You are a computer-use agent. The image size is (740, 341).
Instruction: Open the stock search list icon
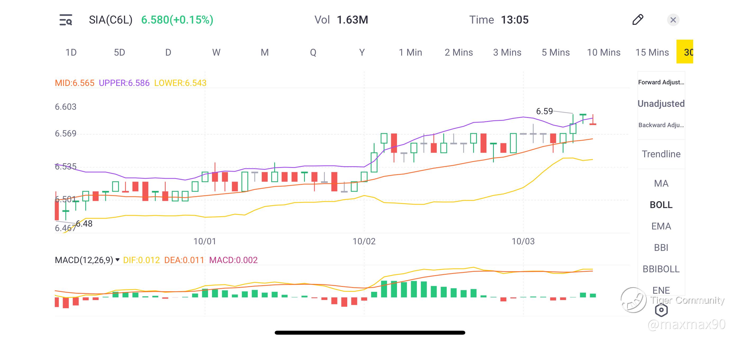(x=65, y=20)
